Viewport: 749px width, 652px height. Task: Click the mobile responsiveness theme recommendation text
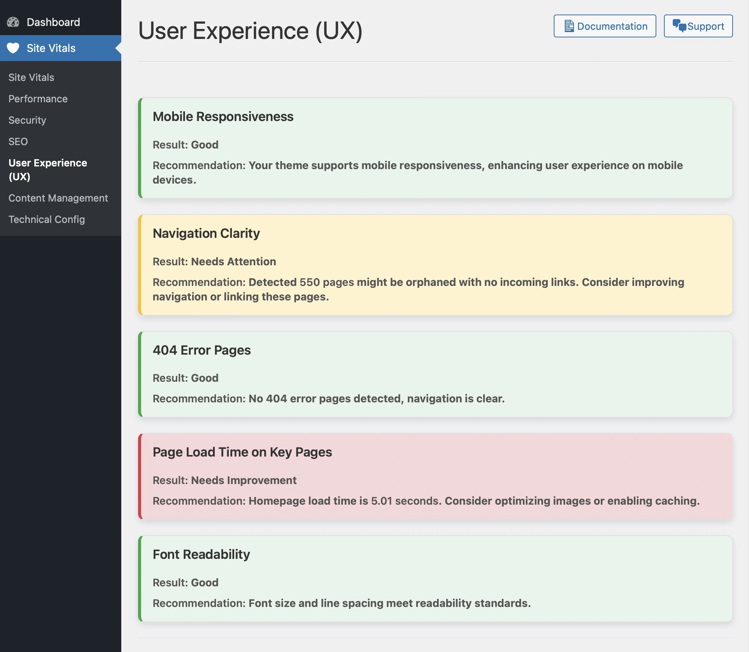point(418,173)
